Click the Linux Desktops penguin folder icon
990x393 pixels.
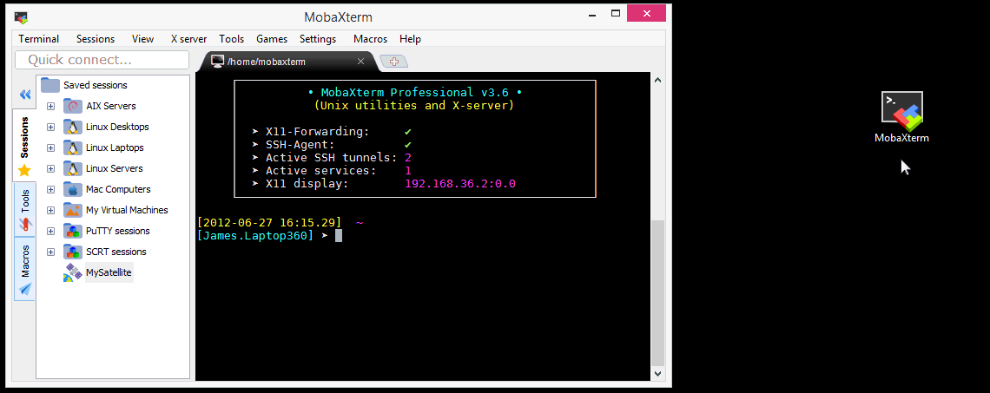73,127
